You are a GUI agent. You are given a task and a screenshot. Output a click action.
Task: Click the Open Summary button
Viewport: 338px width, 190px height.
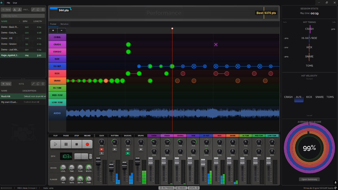(x=309, y=179)
